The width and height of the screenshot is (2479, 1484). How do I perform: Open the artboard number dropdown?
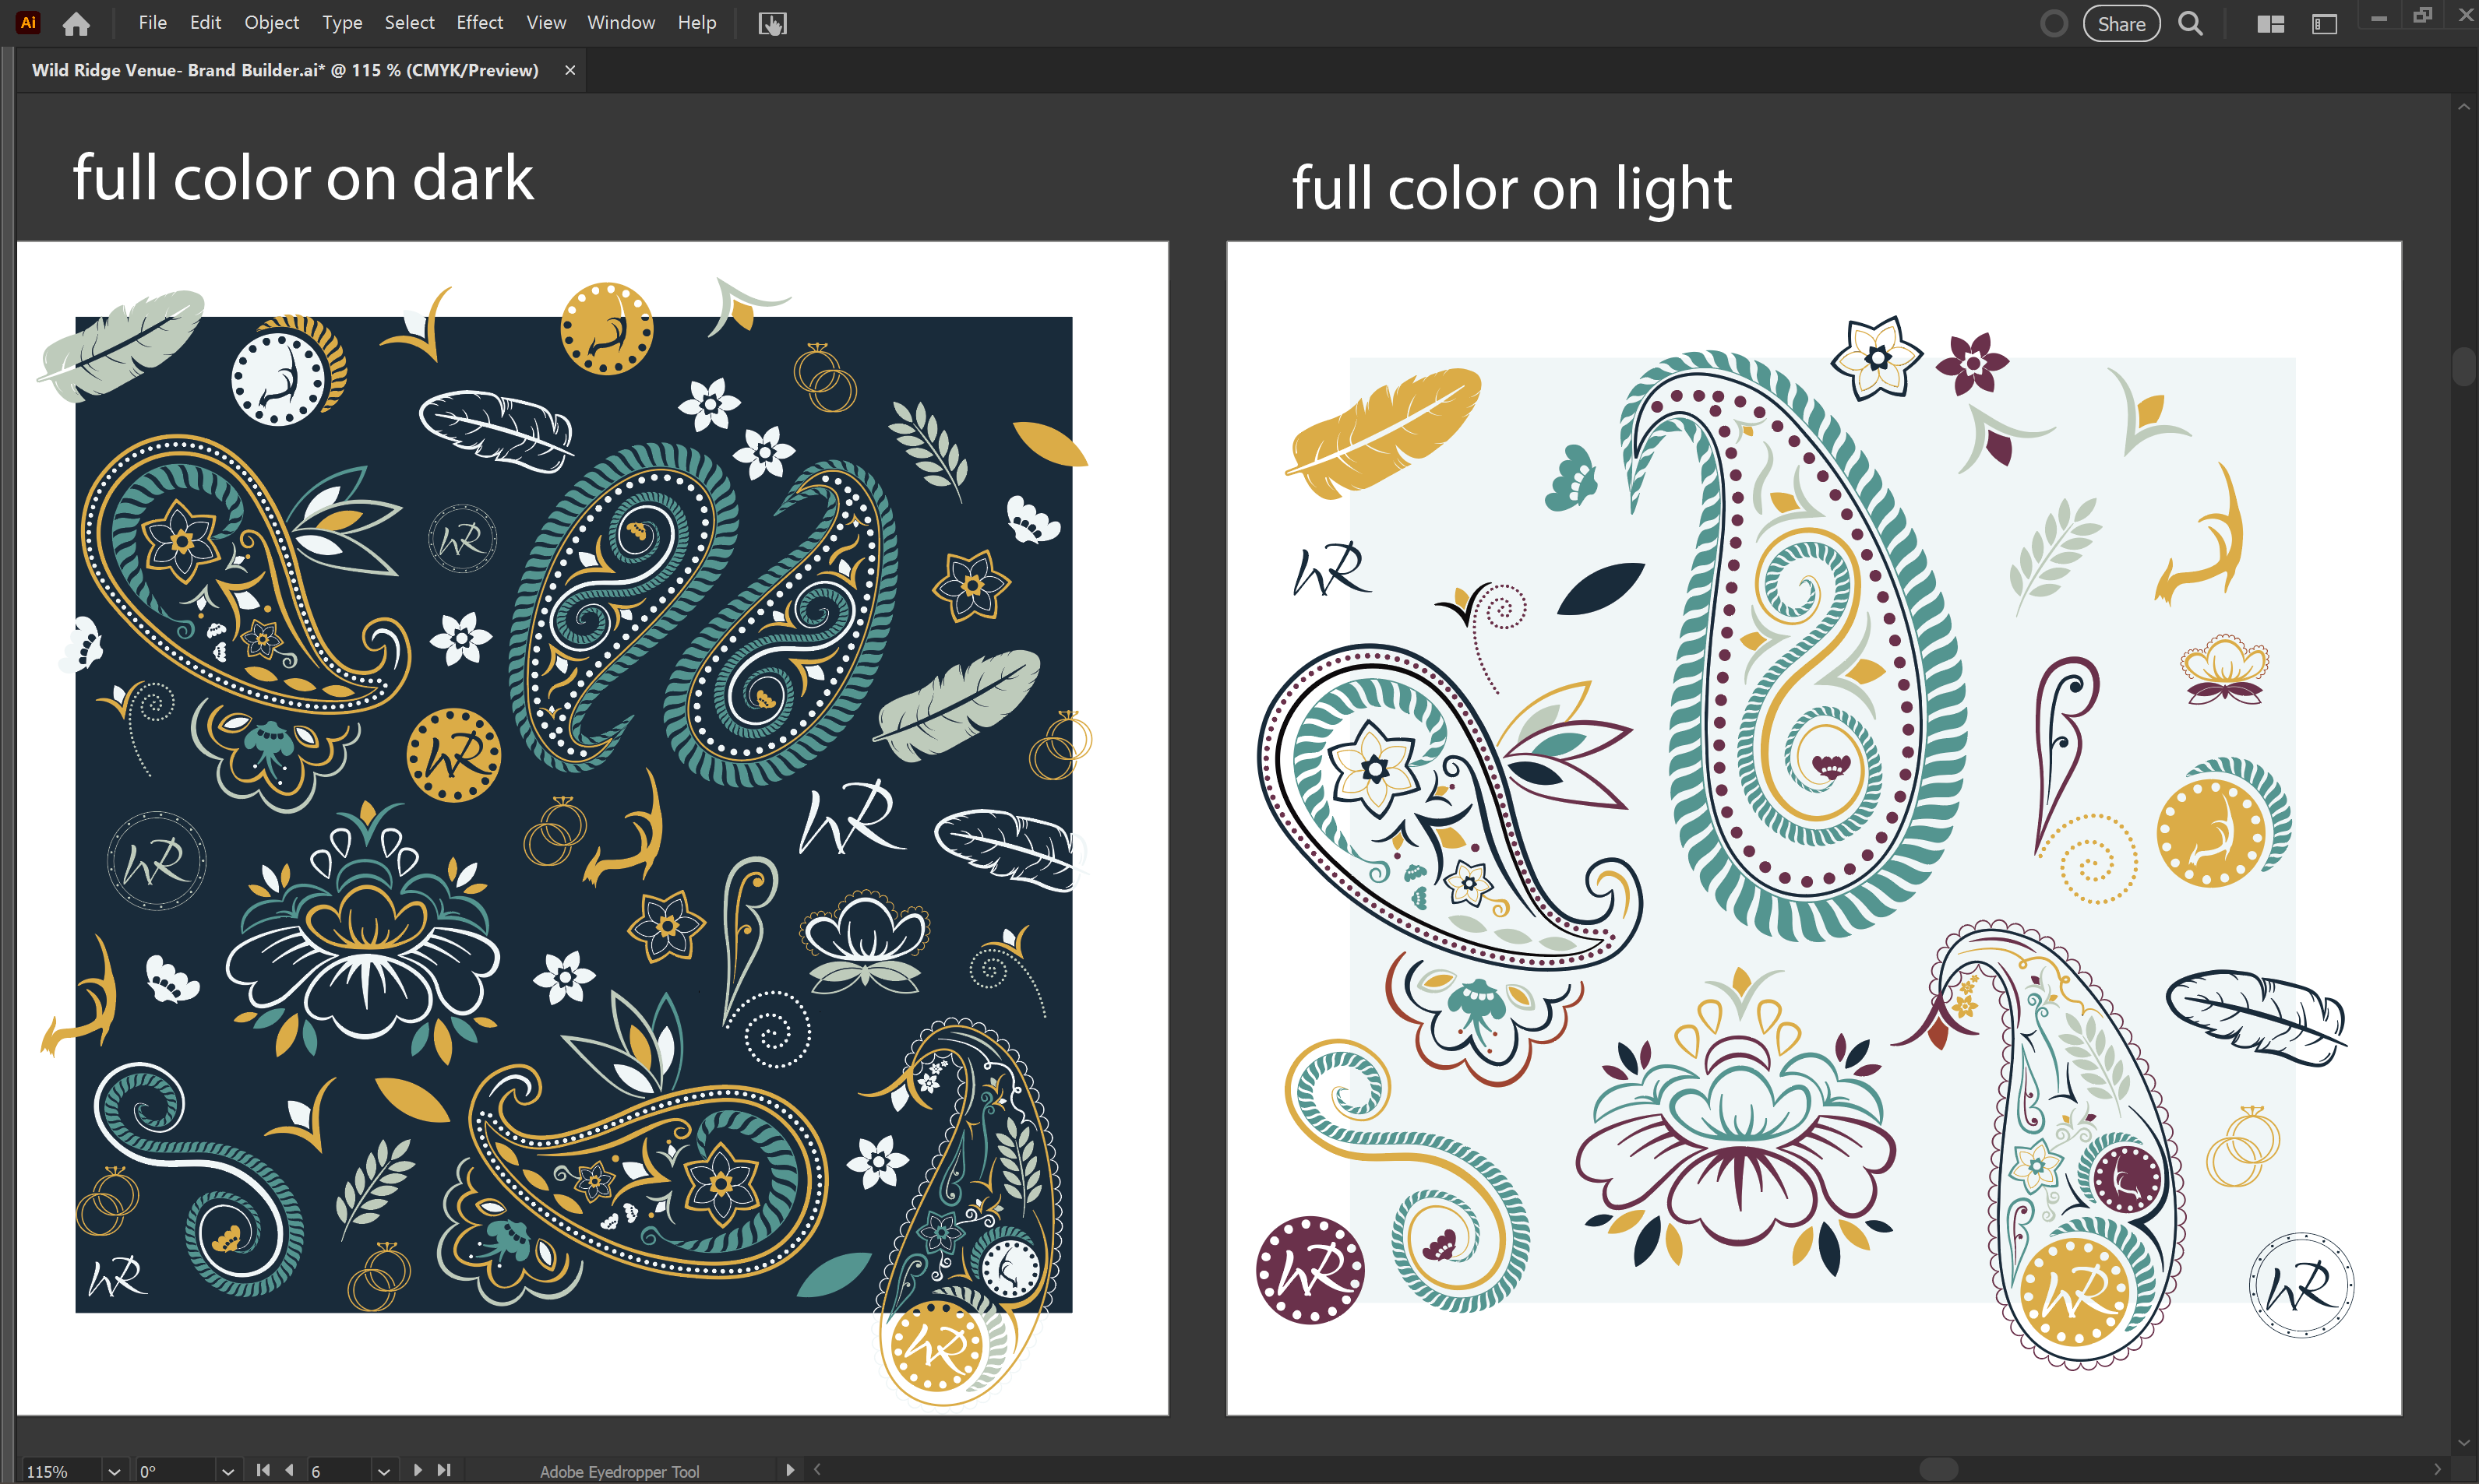point(383,1471)
